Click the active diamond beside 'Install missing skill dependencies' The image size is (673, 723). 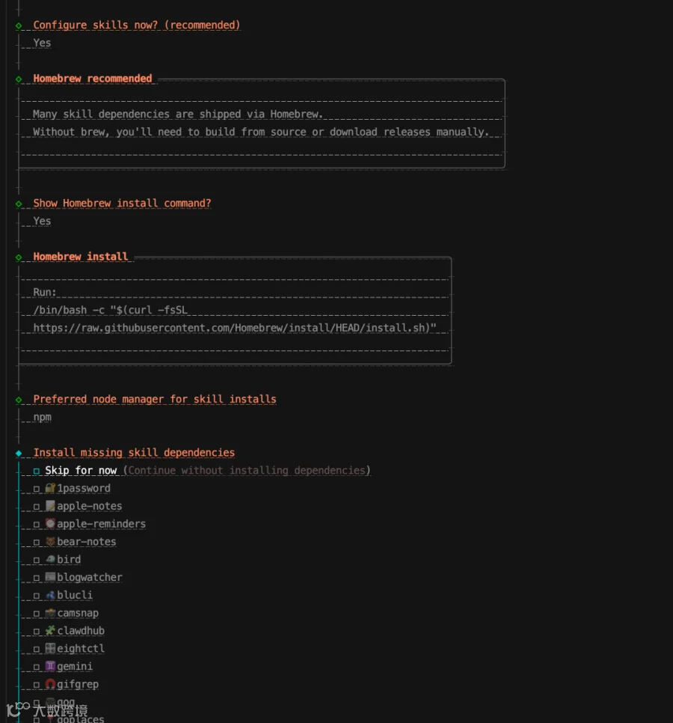(x=19, y=454)
